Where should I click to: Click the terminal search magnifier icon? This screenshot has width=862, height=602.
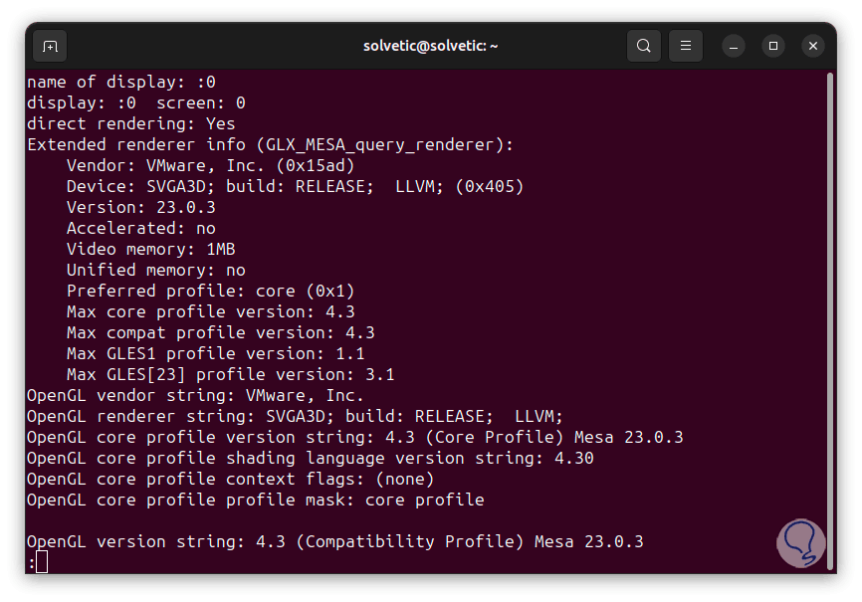coord(644,46)
